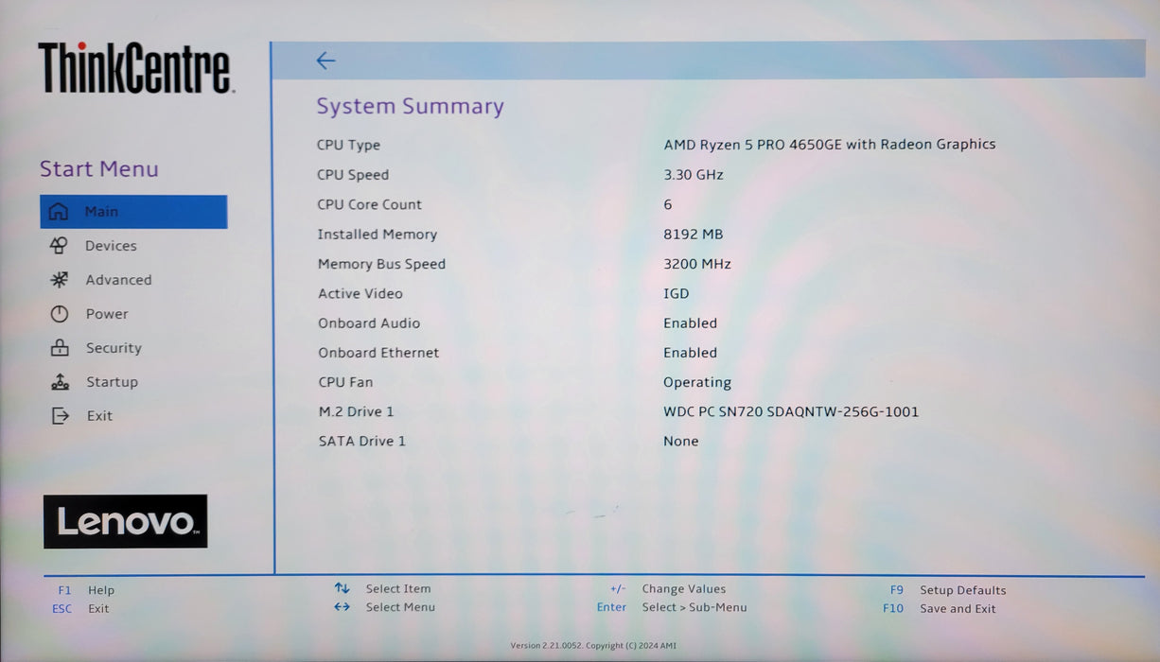Viewport: 1160px width, 662px height.
Task: Select the CPU Core Count row label
Action: 369,204
